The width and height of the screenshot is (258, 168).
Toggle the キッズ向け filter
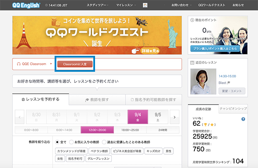coord(154,151)
